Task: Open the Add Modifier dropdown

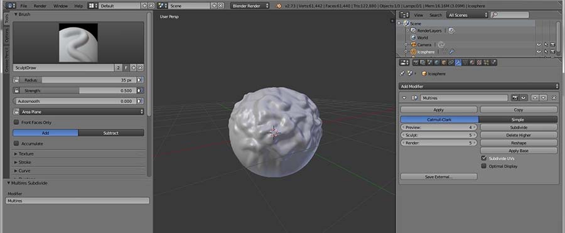Action: click(479, 87)
